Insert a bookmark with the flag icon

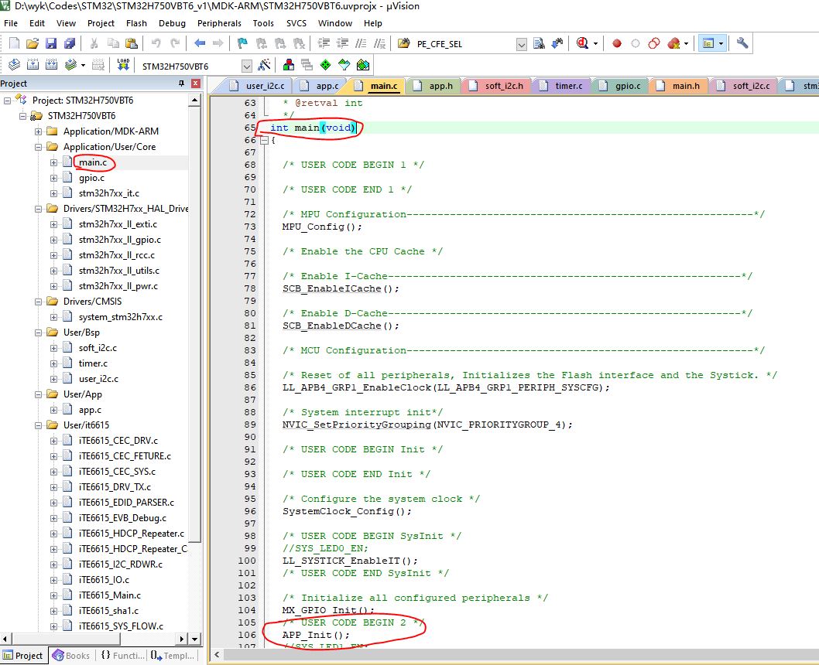tap(242, 44)
